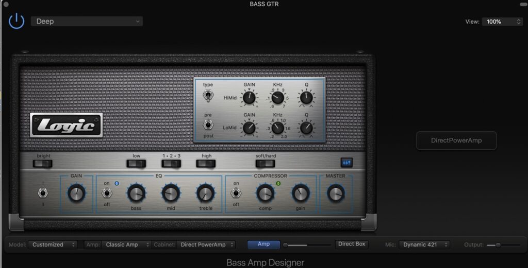This screenshot has height=268, width=528.
Task: Click the BASS GTR window title
Action: (264, 4)
